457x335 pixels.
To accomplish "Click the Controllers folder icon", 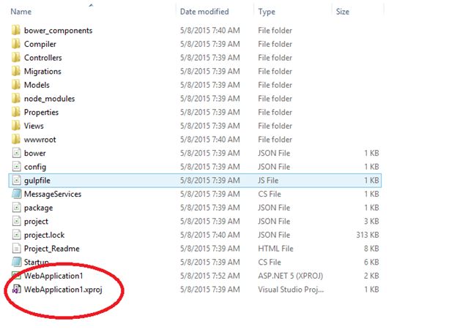I will (x=16, y=57).
